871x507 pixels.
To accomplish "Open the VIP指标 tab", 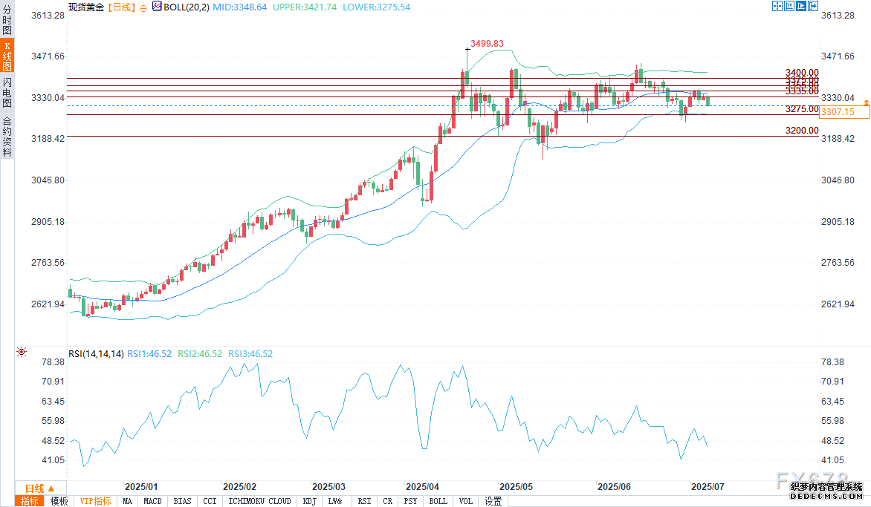I will [x=96, y=501].
